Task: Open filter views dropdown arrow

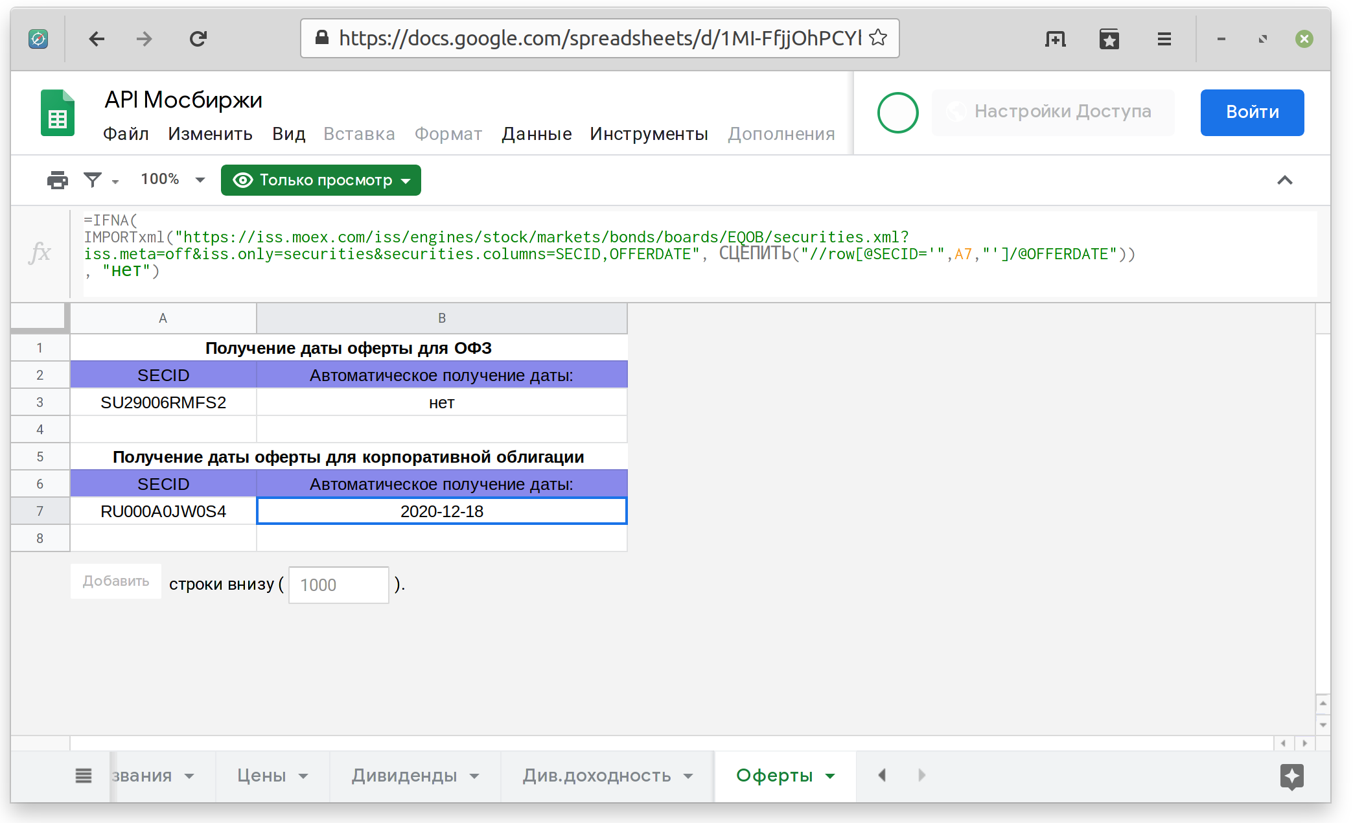Action: [115, 181]
